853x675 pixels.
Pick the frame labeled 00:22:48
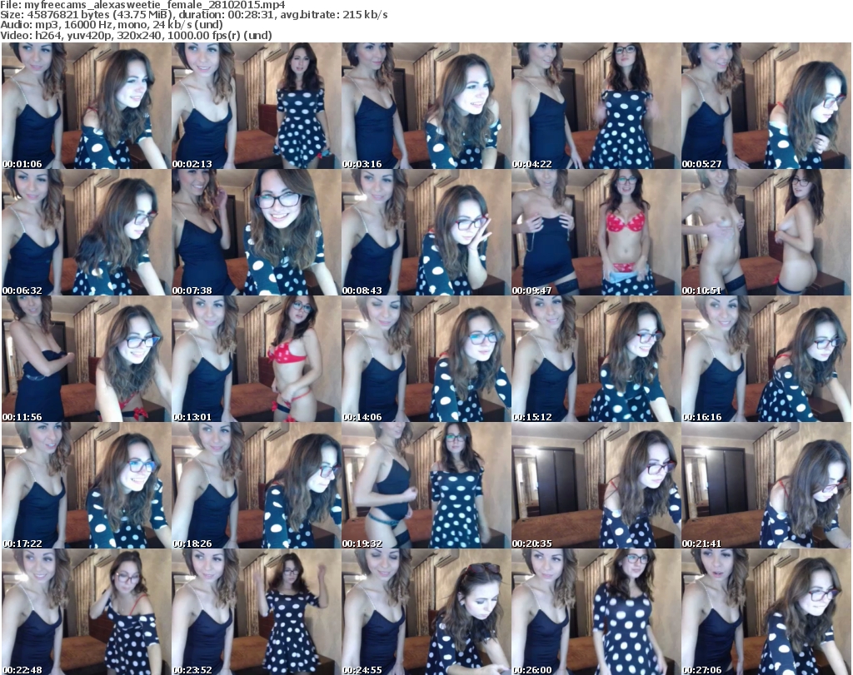pos(86,612)
